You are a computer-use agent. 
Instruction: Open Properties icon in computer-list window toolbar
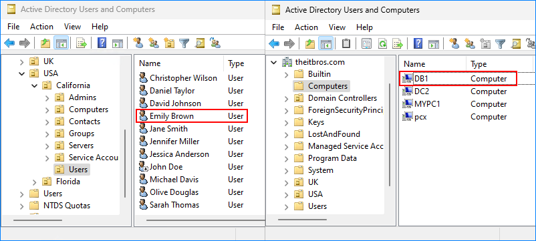pyautogui.click(x=366, y=43)
